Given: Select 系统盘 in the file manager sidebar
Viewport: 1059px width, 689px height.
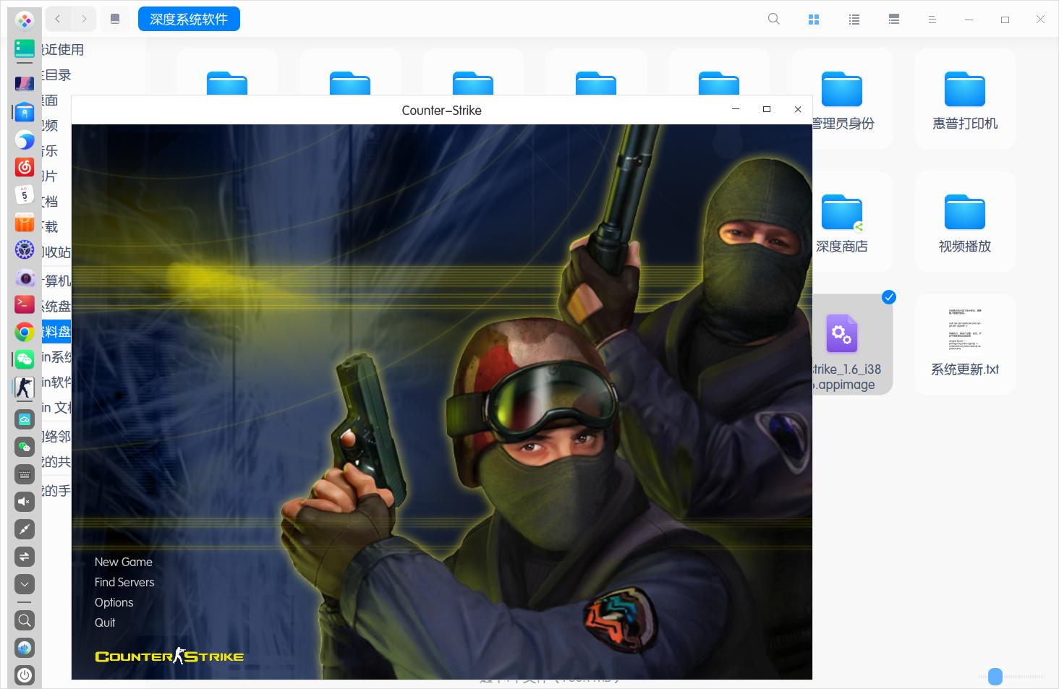Looking at the screenshot, I should (x=56, y=306).
